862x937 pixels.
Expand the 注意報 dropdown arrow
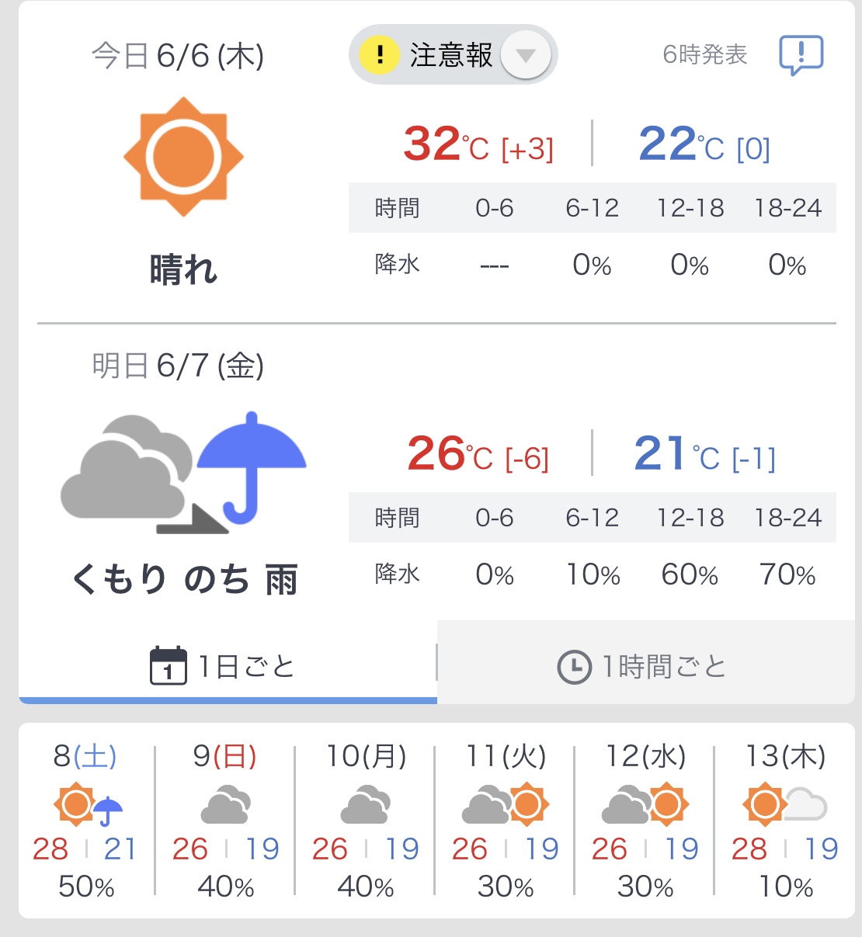pyautogui.click(x=526, y=55)
